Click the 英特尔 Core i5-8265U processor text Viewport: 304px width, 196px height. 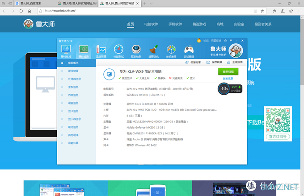coord(150,104)
